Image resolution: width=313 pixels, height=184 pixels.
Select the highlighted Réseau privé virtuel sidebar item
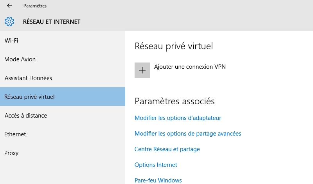point(63,96)
